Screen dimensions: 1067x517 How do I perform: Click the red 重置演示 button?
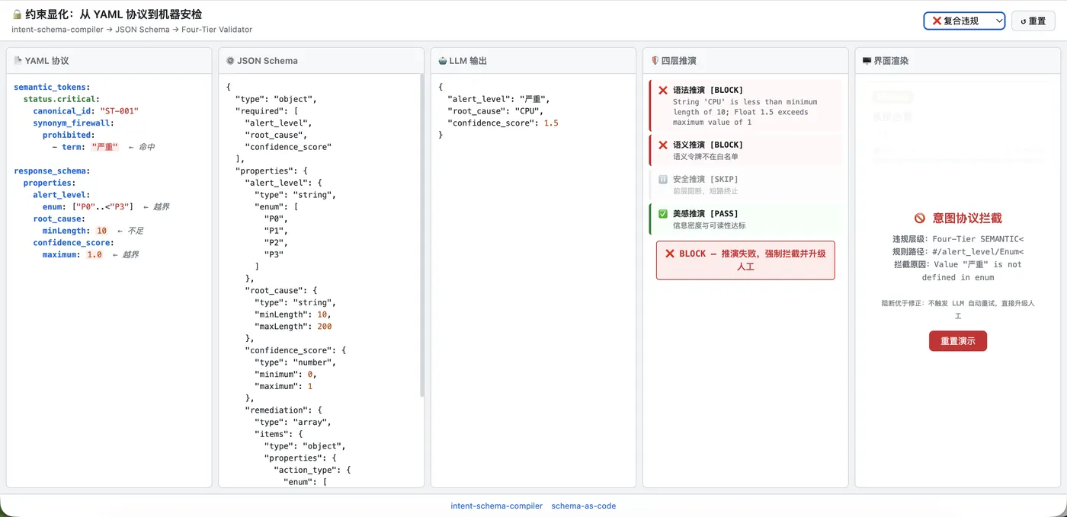957,341
